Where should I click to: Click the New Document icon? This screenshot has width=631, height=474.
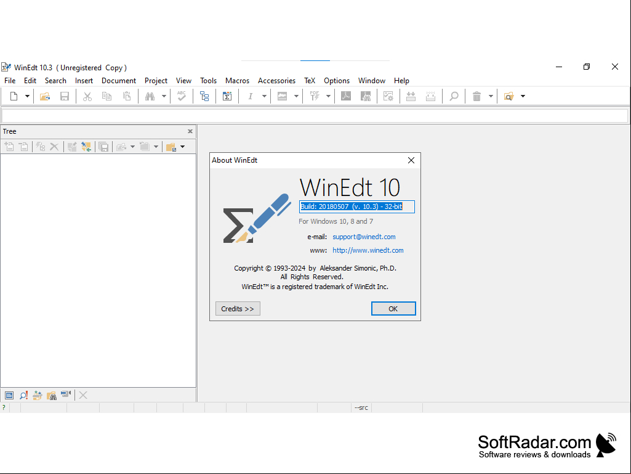click(x=14, y=96)
